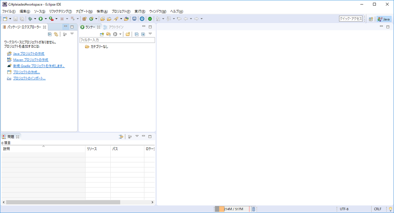Select the ランナー tab
The image size is (394, 213).
coord(90,27)
